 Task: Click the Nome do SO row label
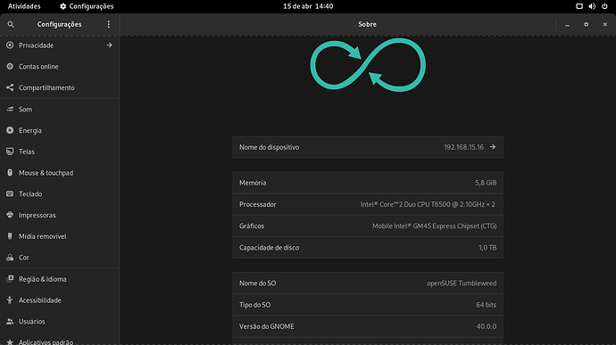(258, 283)
